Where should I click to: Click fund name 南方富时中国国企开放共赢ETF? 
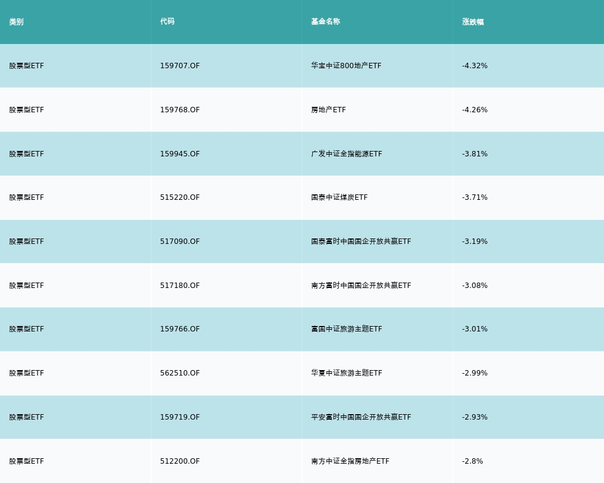361,286
